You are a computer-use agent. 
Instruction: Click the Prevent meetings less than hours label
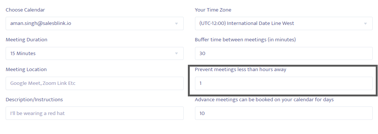pos(240,69)
